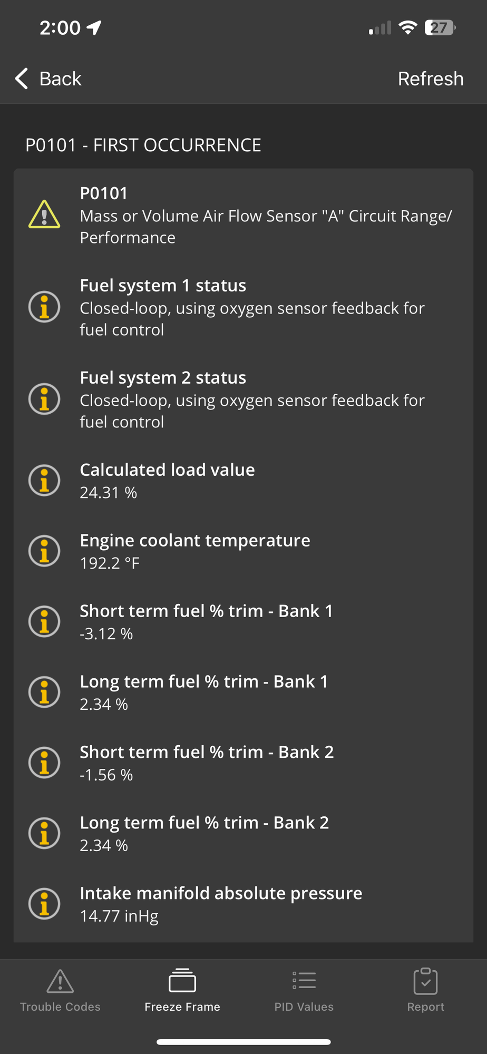Image resolution: width=487 pixels, height=1054 pixels.
Task: Switch to the Trouble Codes tab
Action: (x=60, y=991)
